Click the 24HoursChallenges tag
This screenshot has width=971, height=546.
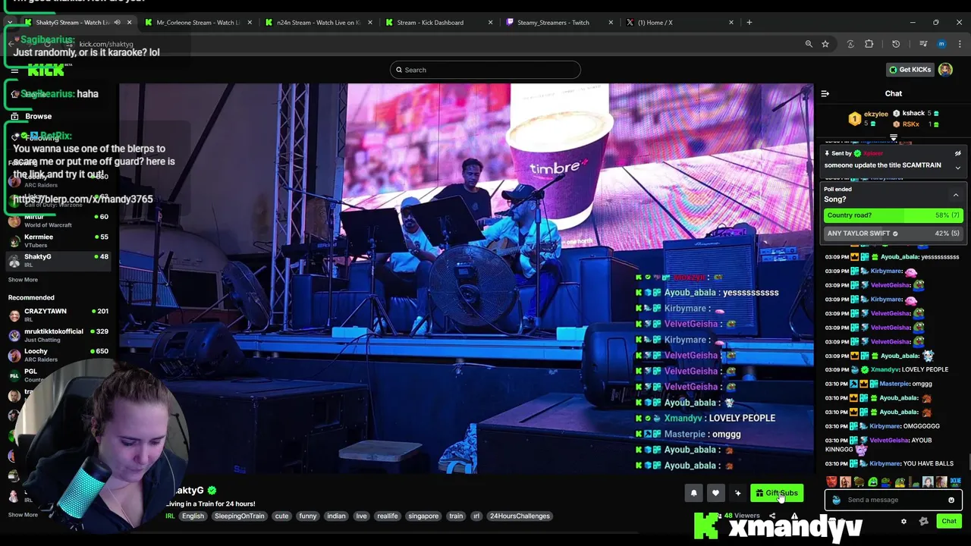point(520,516)
